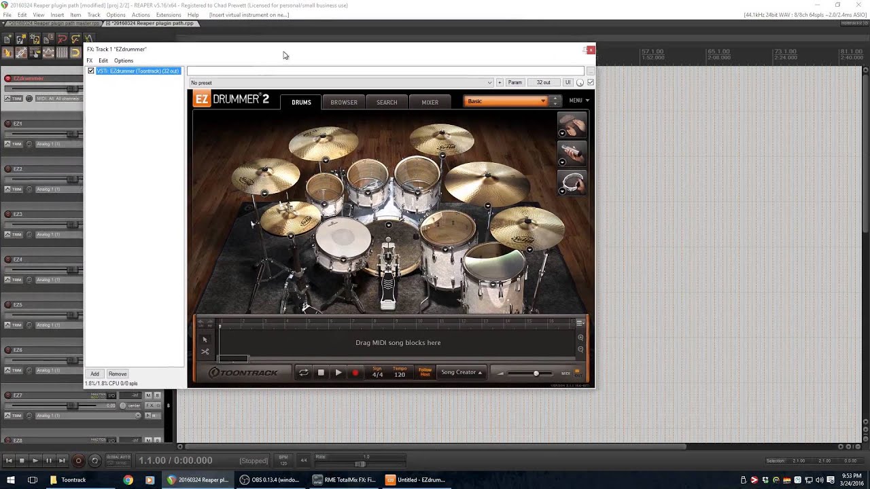Select the hand claps thumbnail
Image resolution: width=870 pixels, height=489 pixels.
pos(572,125)
